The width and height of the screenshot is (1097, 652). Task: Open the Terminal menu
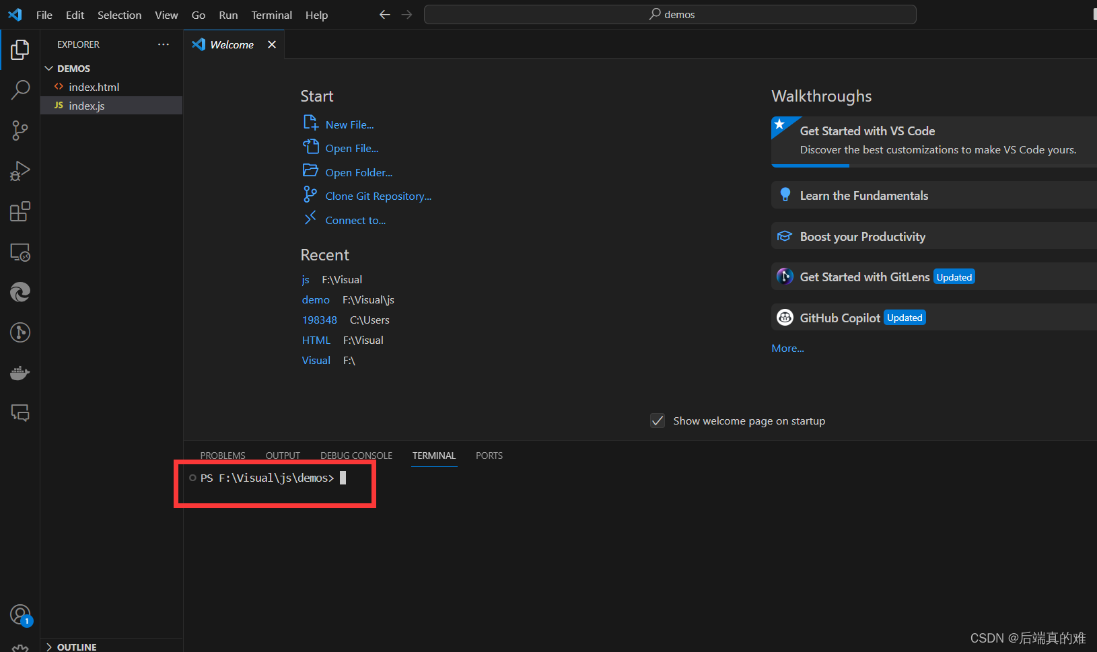click(271, 14)
